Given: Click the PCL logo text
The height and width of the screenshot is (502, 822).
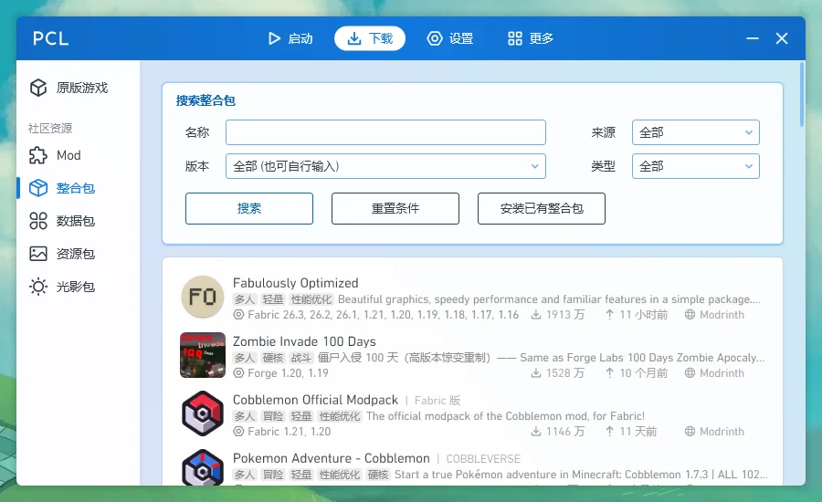Looking at the screenshot, I should (x=50, y=38).
